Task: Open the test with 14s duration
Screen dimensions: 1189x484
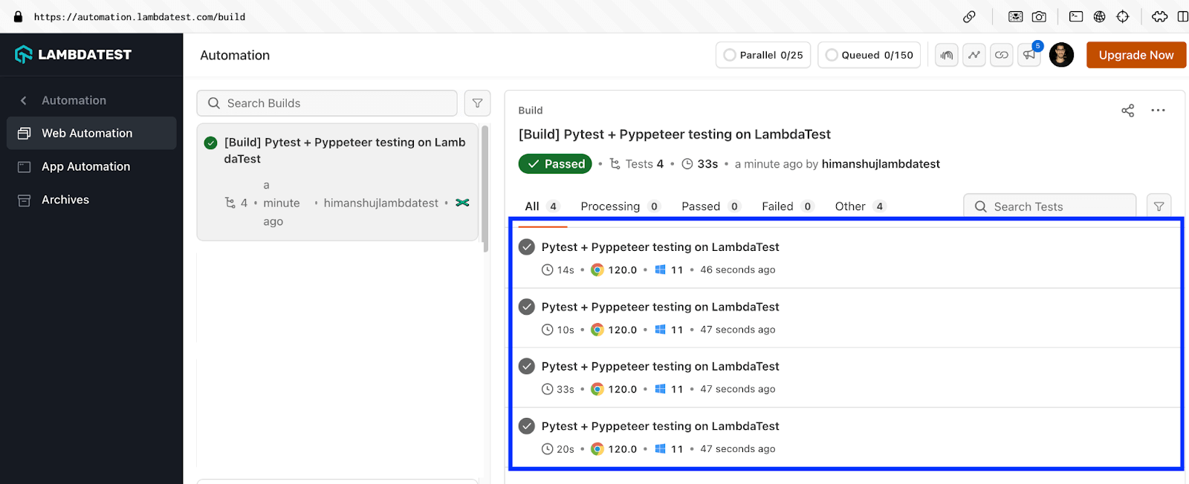Action: [x=660, y=247]
